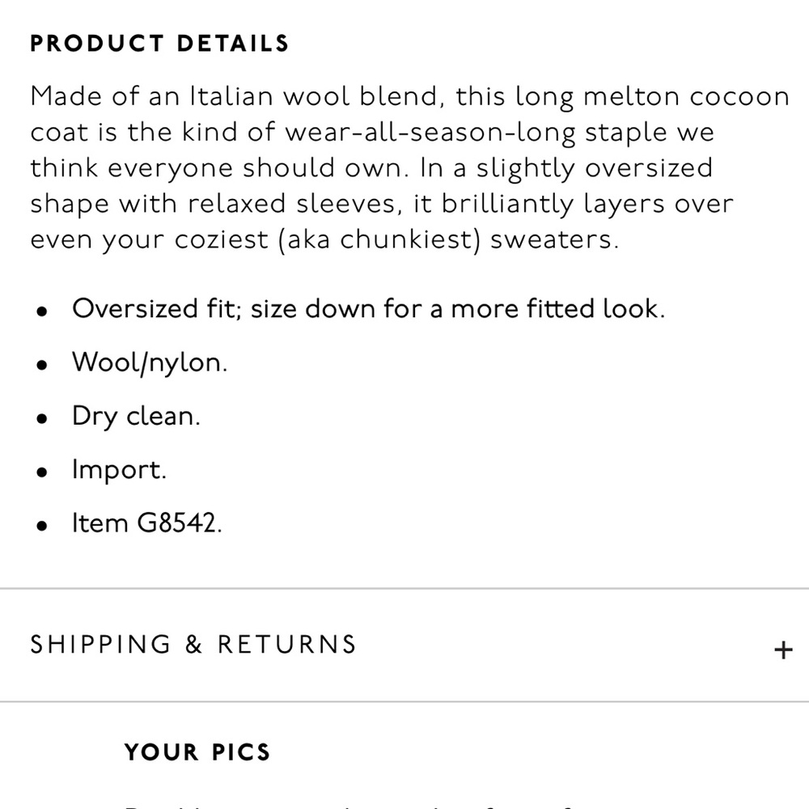The height and width of the screenshot is (809, 809).
Task: Expand the Shipping & Returns section
Action: [404, 645]
